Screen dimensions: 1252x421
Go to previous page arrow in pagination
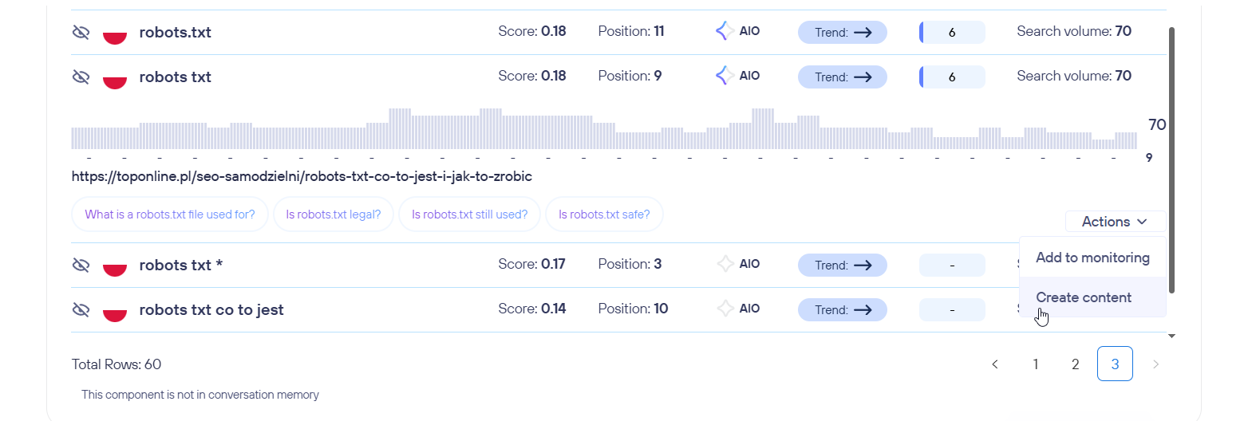[995, 364]
